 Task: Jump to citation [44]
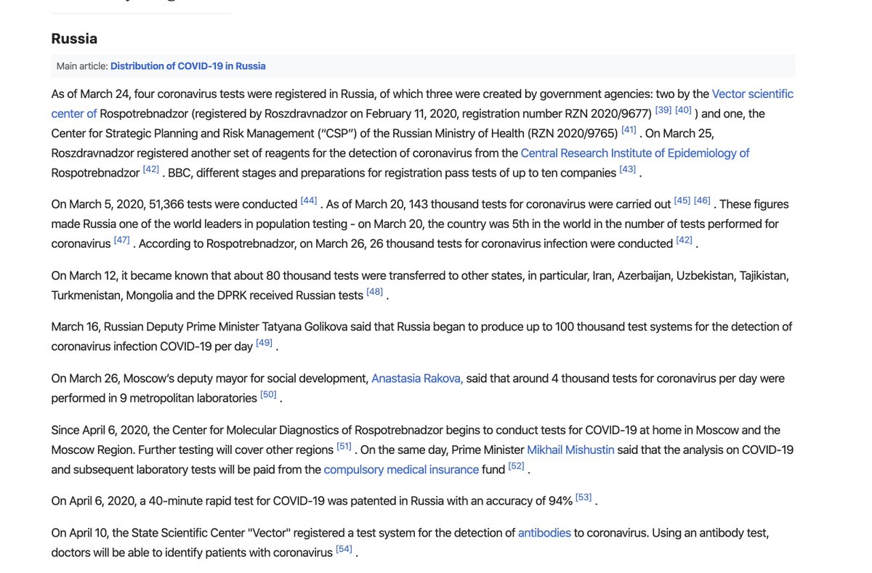point(309,200)
